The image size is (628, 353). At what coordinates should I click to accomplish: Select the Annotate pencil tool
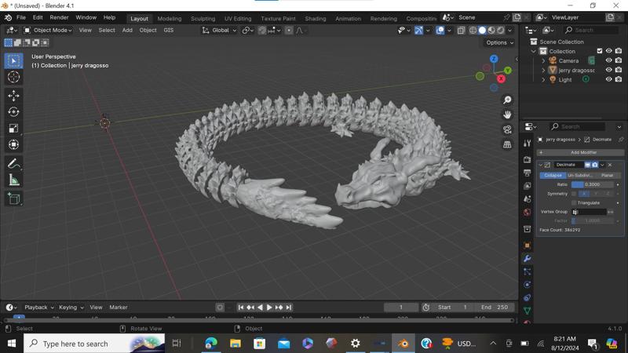tap(13, 164)
